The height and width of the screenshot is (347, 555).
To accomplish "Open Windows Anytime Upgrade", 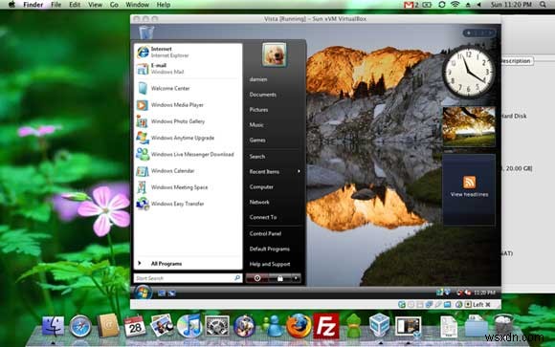I will pos(188,138).
